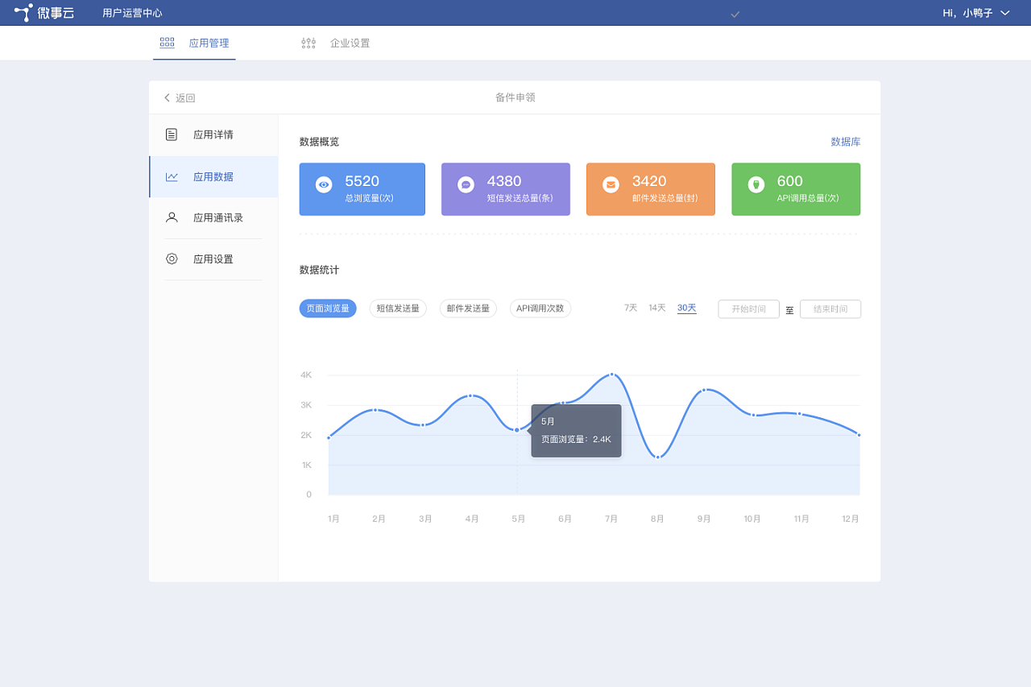Toggle the 短信发送量 filter chip
The image size is (1031, 687).
tap(398, 308)
